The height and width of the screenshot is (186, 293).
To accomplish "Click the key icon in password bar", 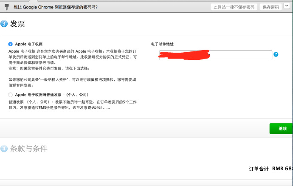I will 7,7.
